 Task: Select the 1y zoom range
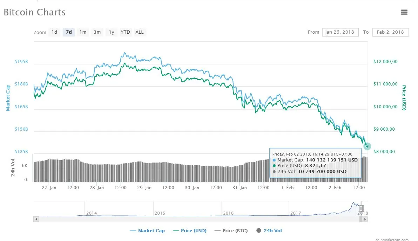pos(112,32)
